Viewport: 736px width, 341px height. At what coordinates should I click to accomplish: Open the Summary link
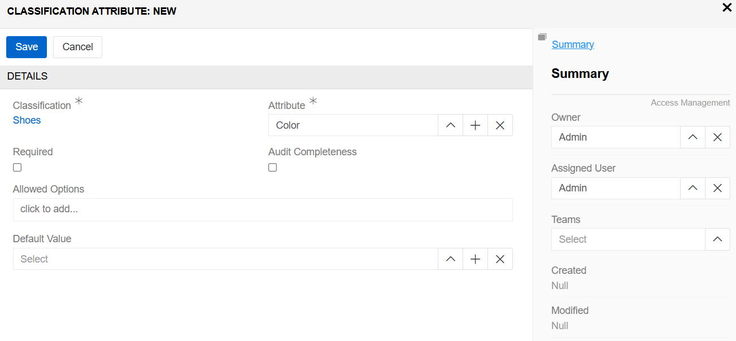[x=573, y=44]
